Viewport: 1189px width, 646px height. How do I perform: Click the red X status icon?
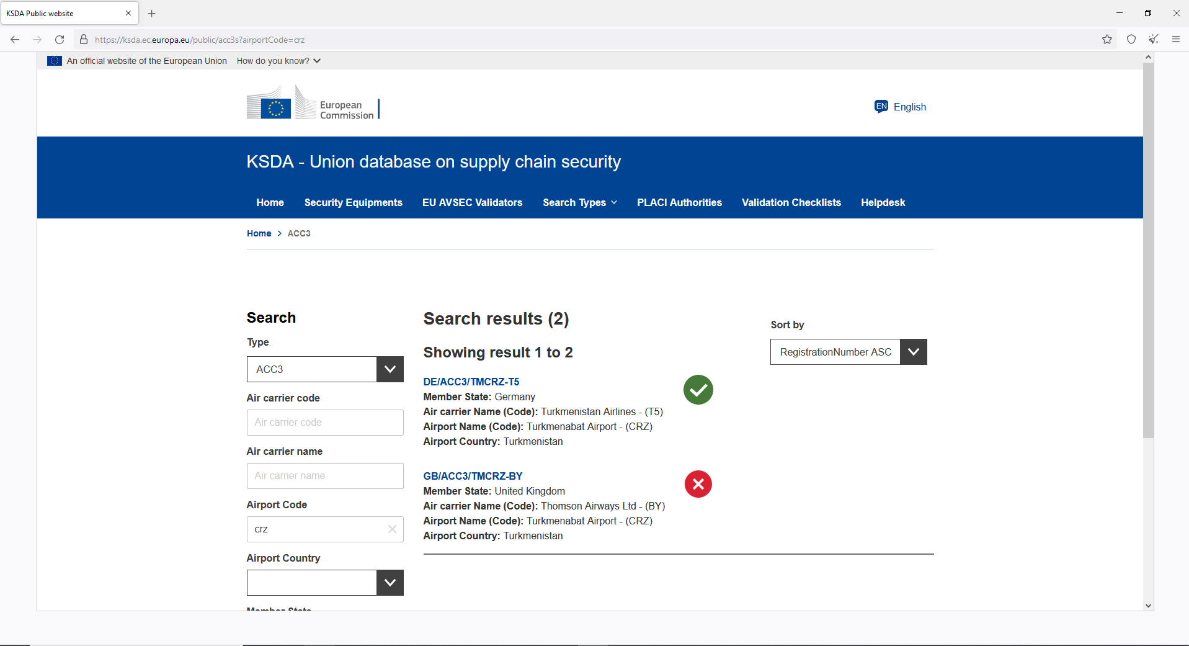(698, 484)
